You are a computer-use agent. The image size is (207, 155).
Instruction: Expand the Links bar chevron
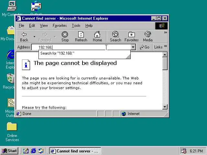point(165,46)
